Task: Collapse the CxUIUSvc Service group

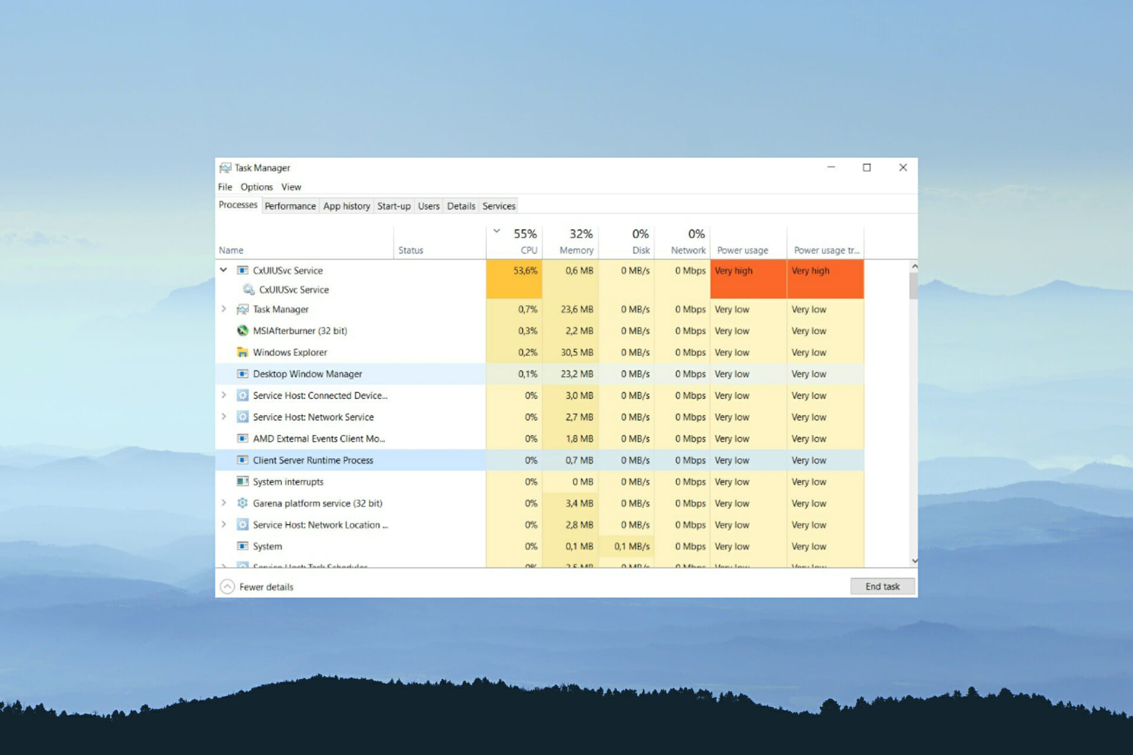Action: 224,270
